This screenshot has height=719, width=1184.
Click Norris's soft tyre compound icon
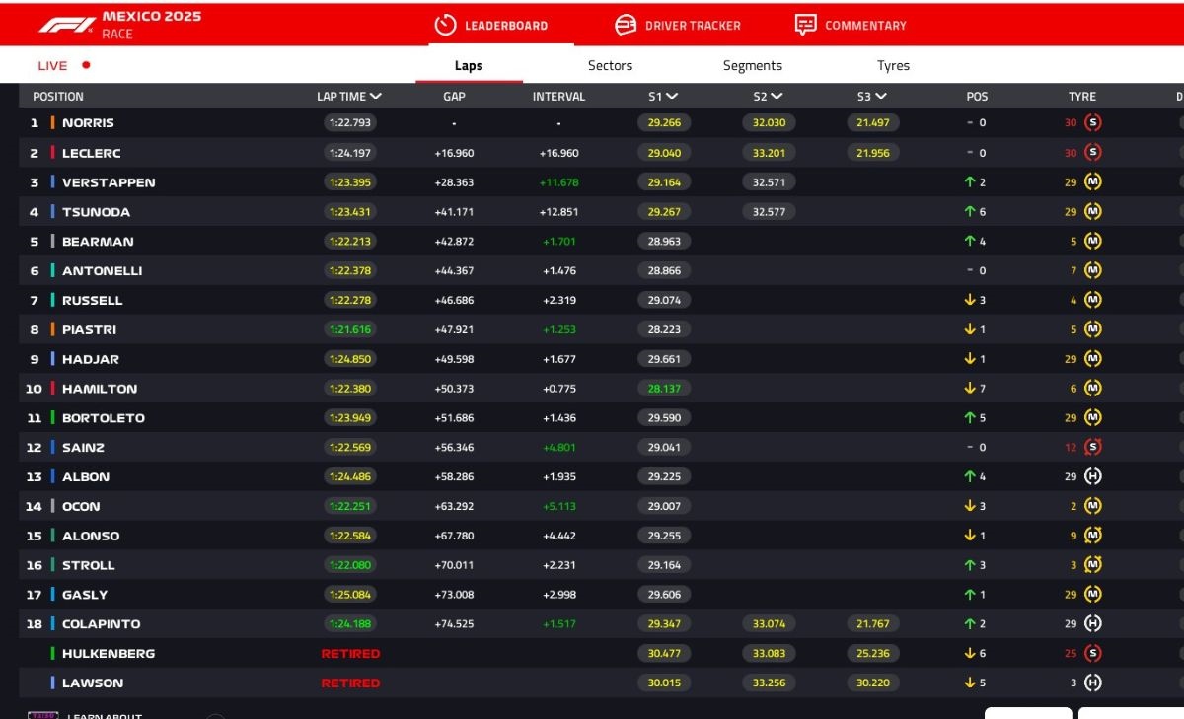1092,123
